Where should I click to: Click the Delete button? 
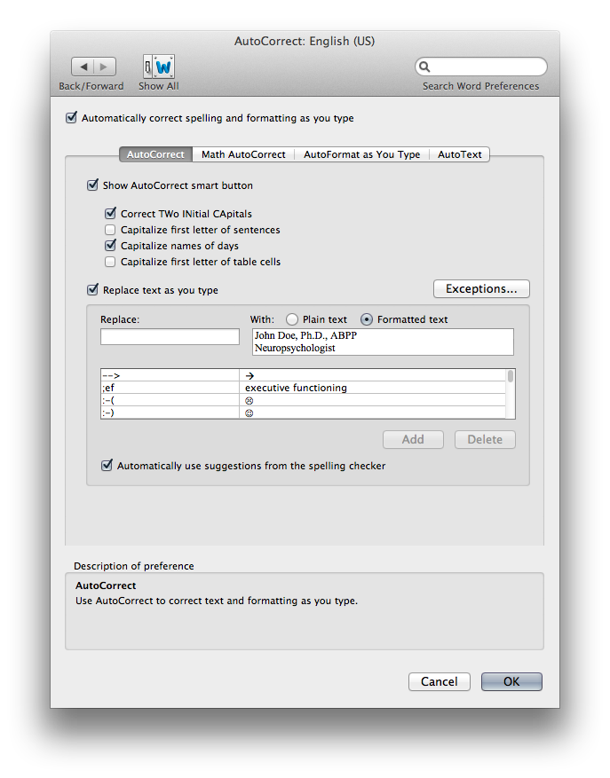(x=485, y=440)
